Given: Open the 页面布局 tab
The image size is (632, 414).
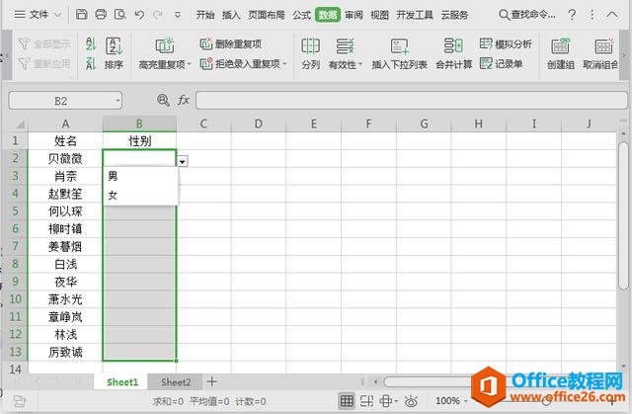Looking at the screenshot, I should click(x=266, y=15).
